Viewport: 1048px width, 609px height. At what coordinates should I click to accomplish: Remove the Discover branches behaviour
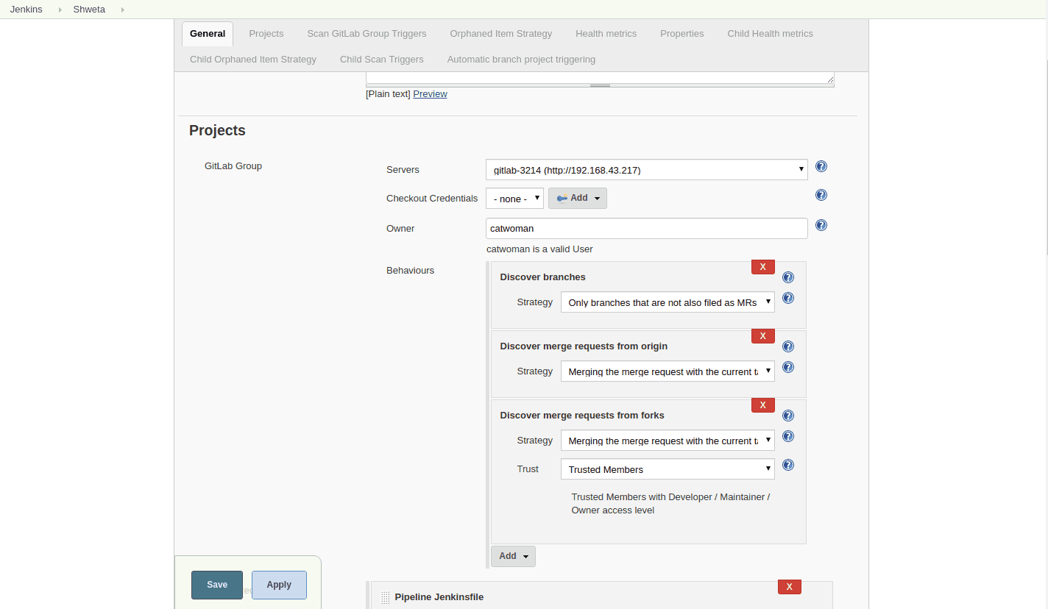pyautogui.click(x=762, y=266)
